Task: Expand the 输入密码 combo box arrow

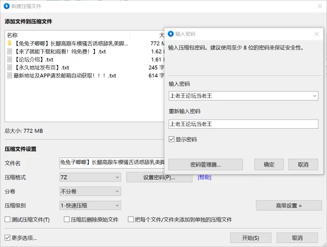Action: point(314,96)
